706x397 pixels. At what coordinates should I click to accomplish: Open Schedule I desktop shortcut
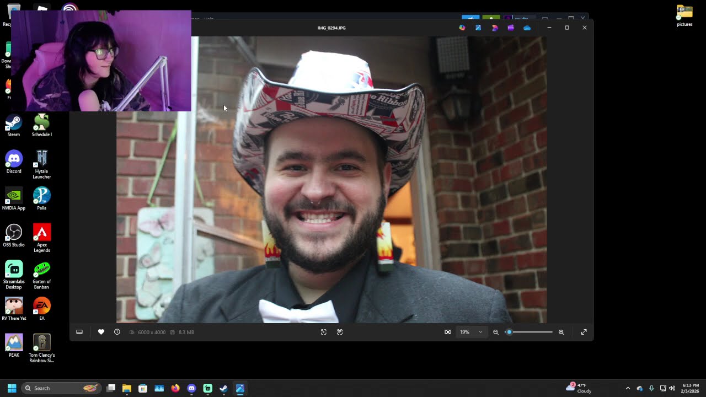pos(42,126)
